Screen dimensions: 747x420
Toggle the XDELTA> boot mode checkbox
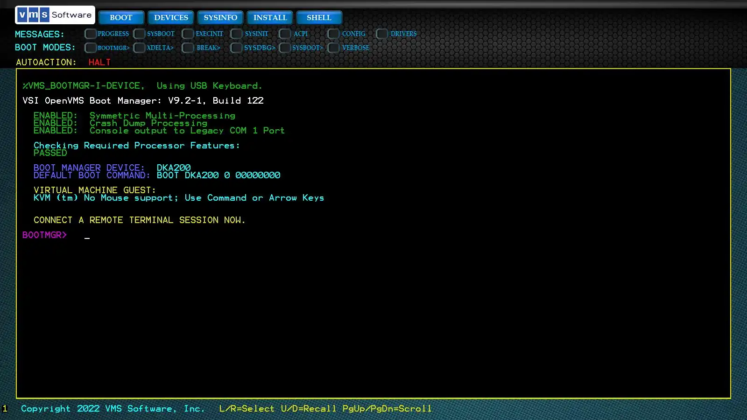[139, 48]
